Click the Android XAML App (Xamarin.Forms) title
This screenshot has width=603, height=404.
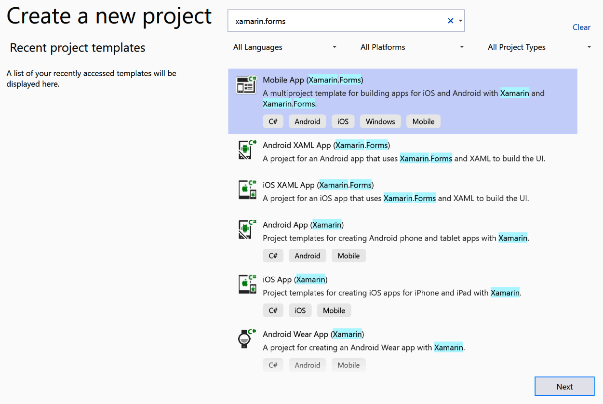[x=326, y=145]
